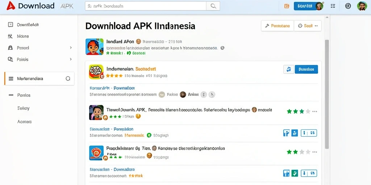Click the second blue square icon in Tianaadon row
The height and width of the screenshot is (185, 371).
point(295,133)
